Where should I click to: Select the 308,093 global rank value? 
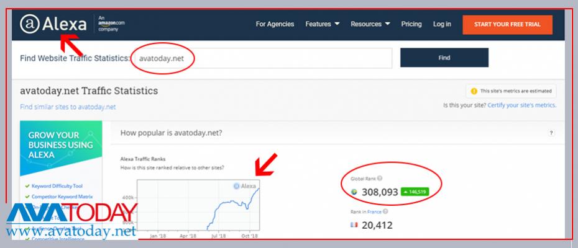(380, 192)
